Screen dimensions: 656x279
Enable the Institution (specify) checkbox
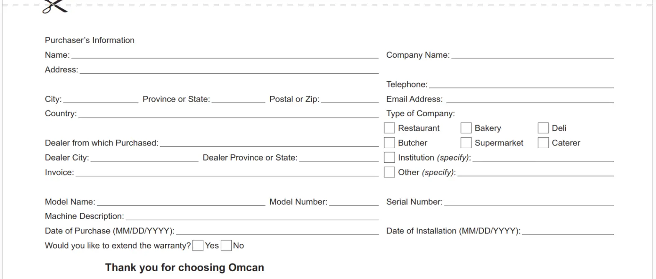[x=389, y=157]
